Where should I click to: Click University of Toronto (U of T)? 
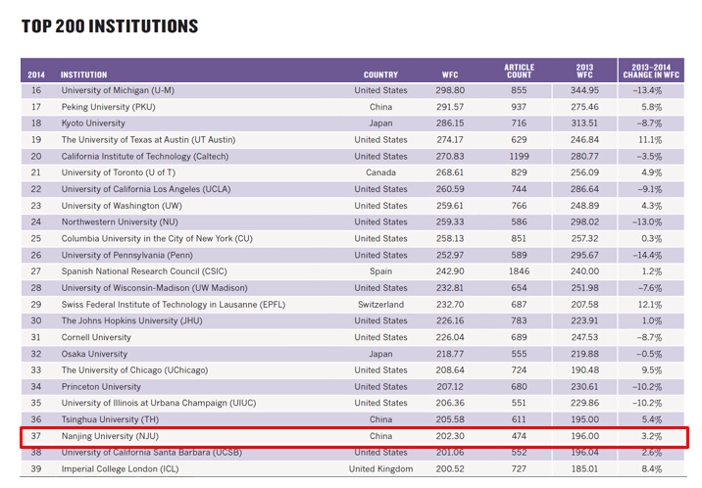coord(114,172)
